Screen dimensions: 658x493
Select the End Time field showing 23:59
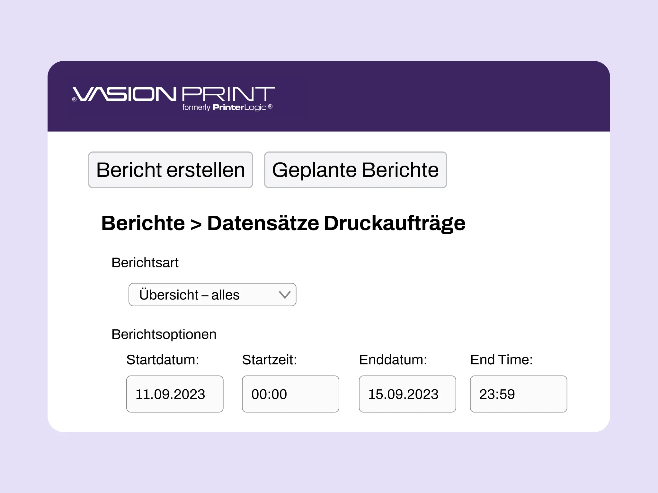[x=519, y=394]
